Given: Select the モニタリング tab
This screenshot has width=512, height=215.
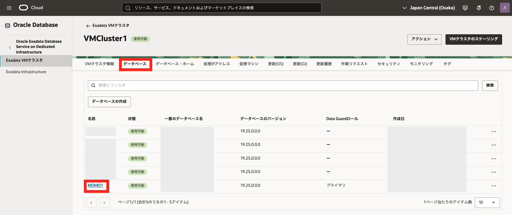Looking at the screenshot, I should [421, 64].
